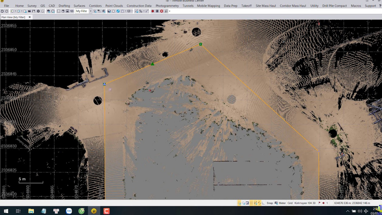
Task: Open the File menu
Action: coord(6,6)
